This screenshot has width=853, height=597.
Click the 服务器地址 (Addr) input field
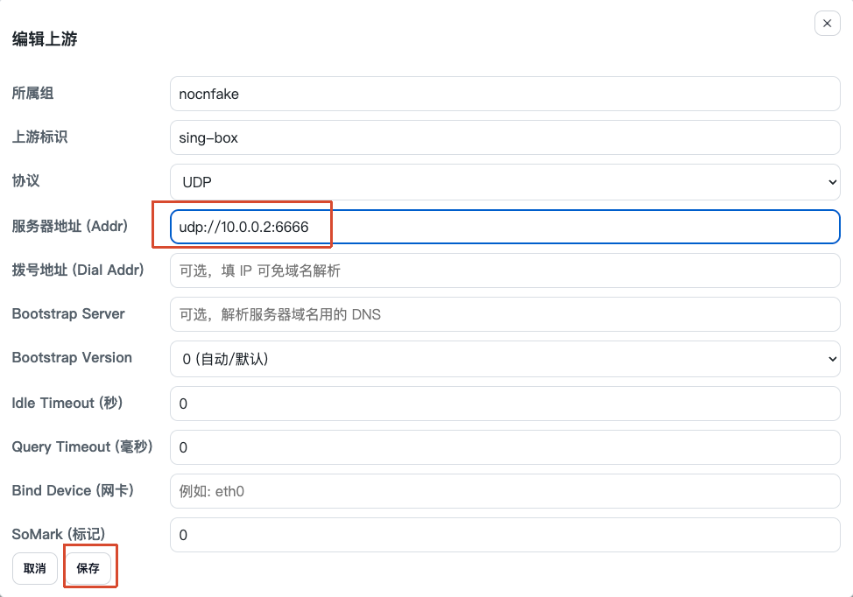(x=504, y=227)
